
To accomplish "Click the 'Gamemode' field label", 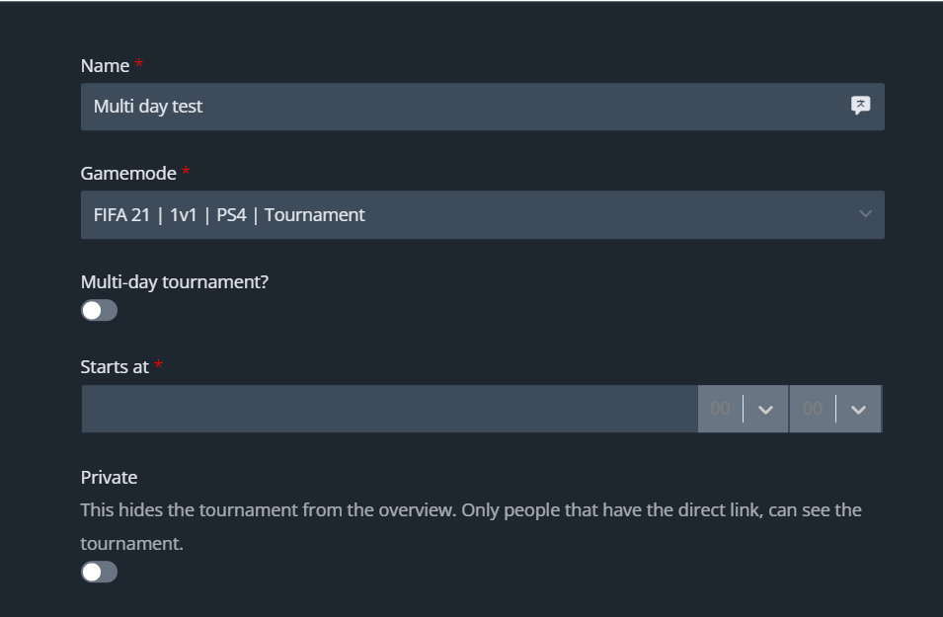I will pos(128,173).
